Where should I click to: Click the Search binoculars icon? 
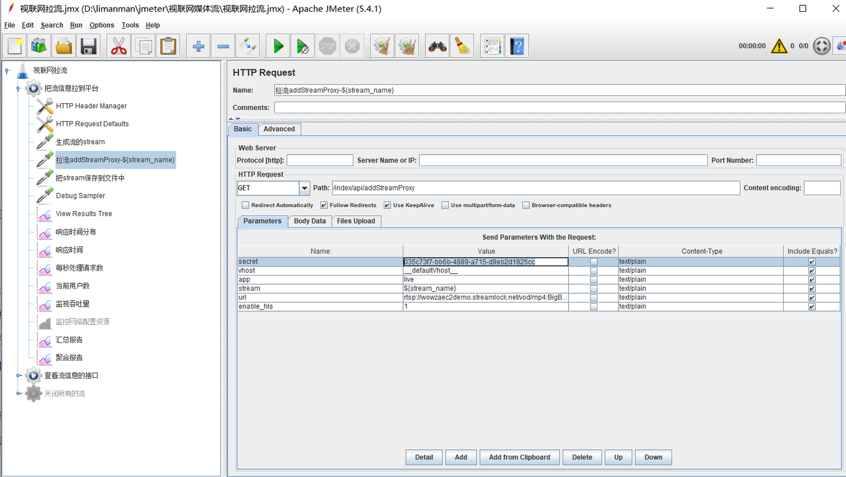click(437, 46)
